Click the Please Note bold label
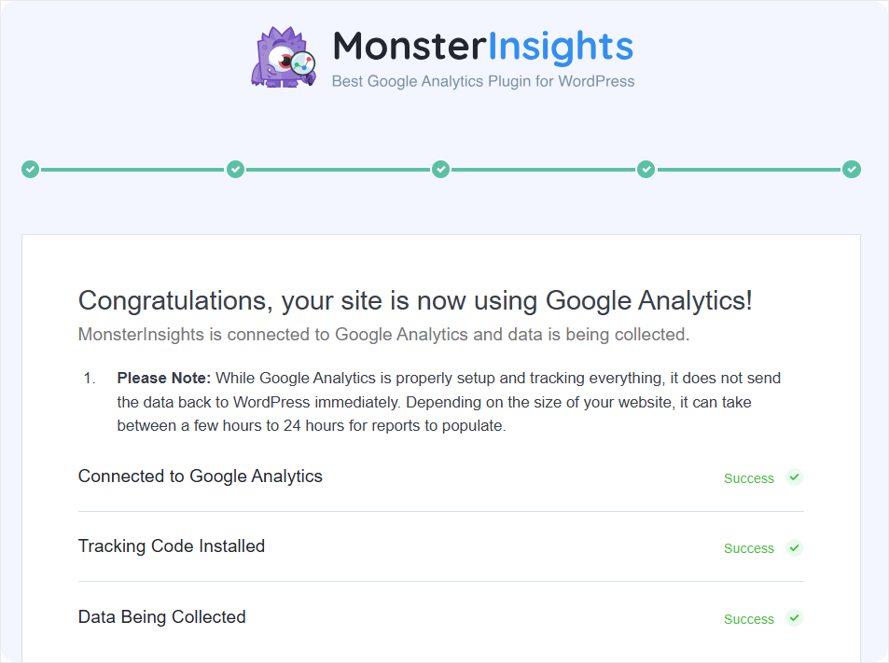The height and width of the screenshot is (663, 889). pyautogui.click(x=164, y=378)
